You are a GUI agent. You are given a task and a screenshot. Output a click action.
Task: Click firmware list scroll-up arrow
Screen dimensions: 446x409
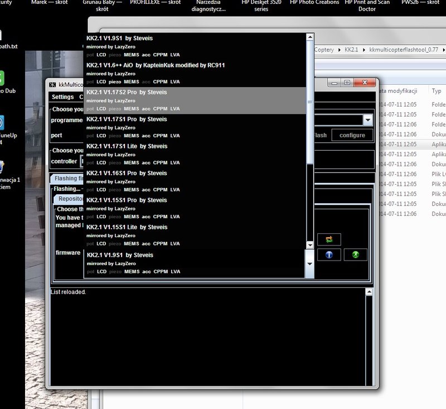pyautogui.click(x=310, y=37)
